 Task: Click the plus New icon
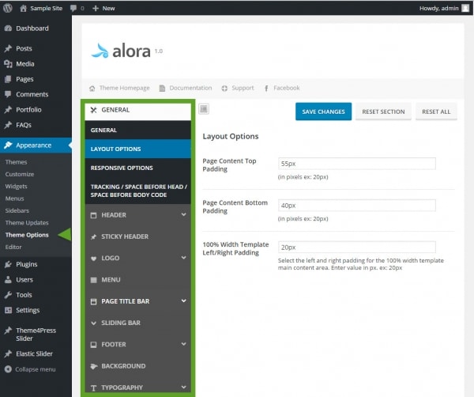click(x=96, y=8)
